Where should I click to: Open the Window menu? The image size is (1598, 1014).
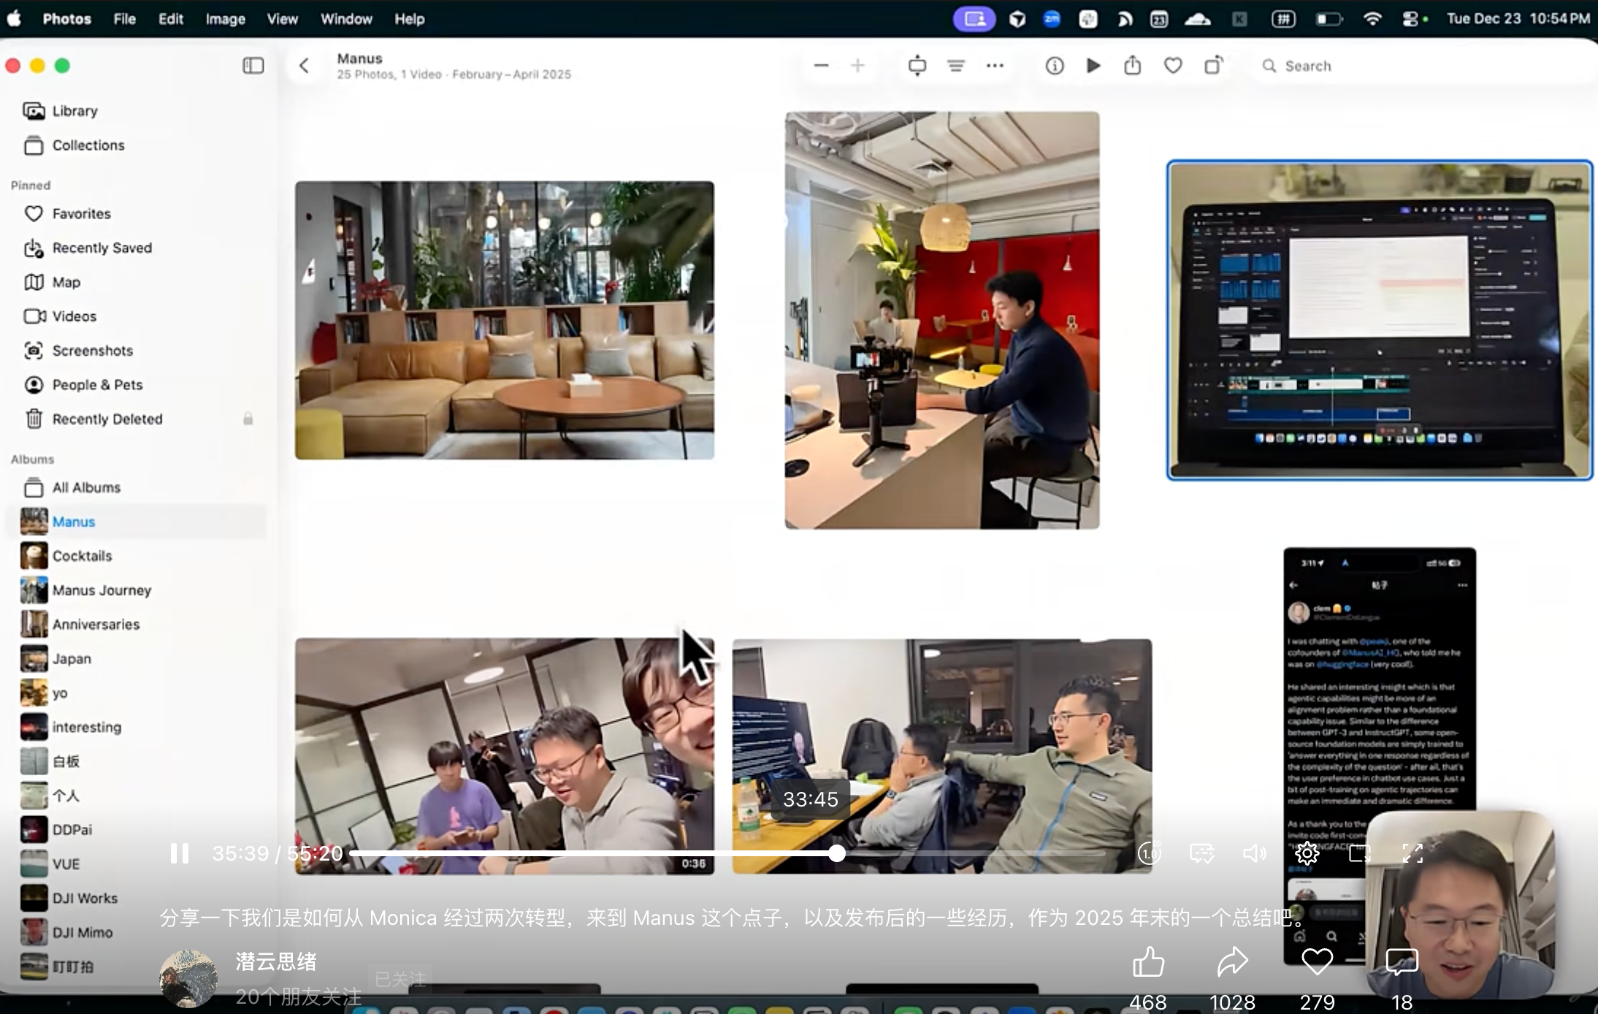[x=346, y=19]
